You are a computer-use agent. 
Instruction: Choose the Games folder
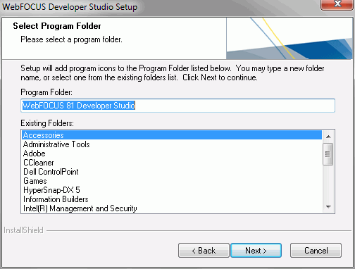coord(172,181)
